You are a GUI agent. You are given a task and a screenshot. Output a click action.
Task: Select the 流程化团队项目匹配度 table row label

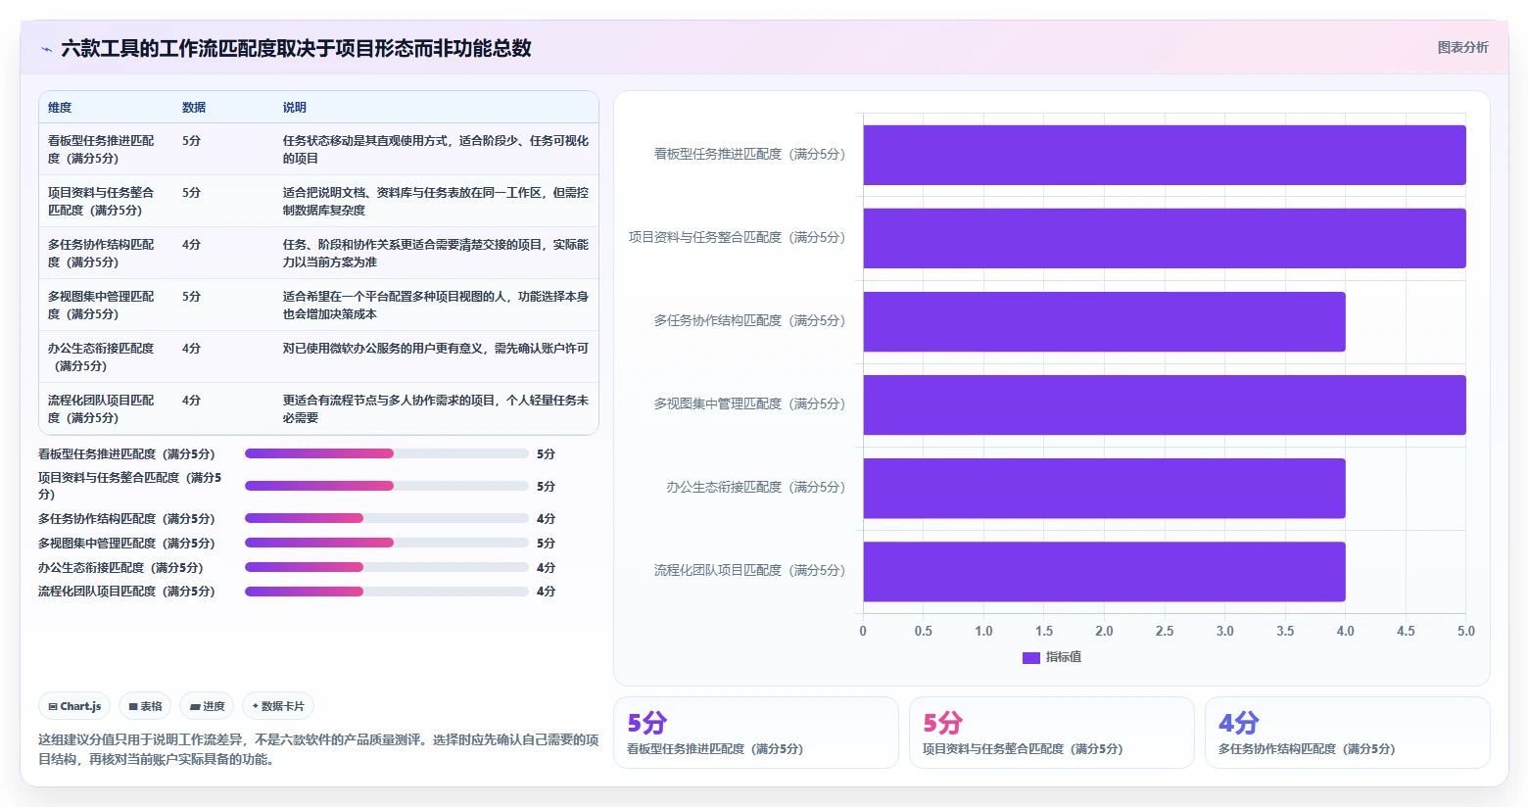101,408
